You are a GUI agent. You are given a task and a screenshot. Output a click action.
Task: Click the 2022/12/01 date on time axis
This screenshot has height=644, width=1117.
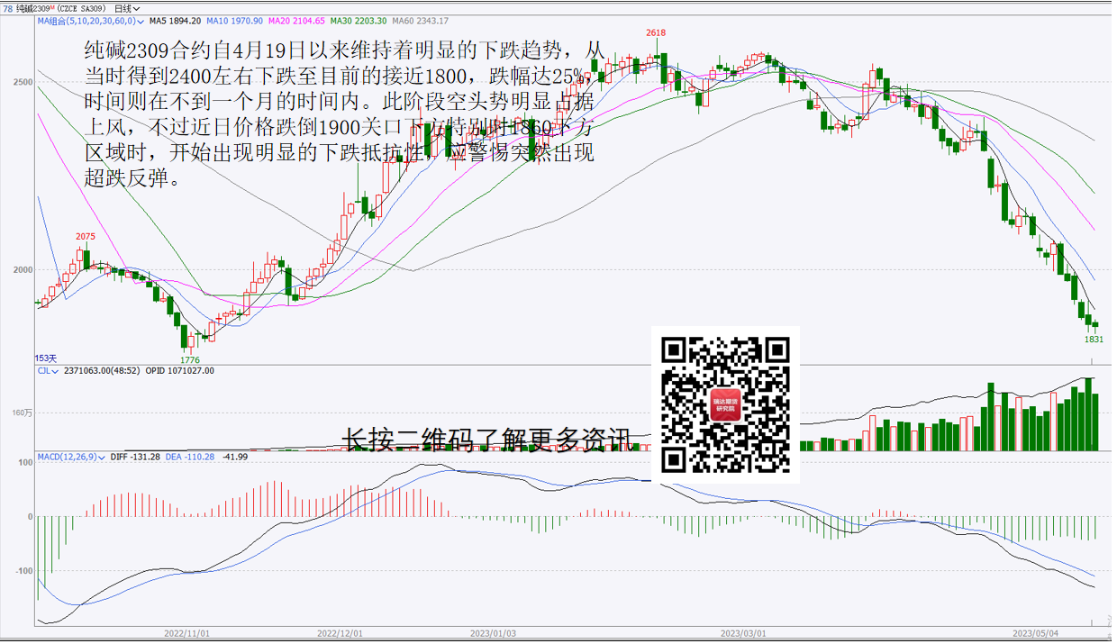pyautogui.click(x=341, y=633)
